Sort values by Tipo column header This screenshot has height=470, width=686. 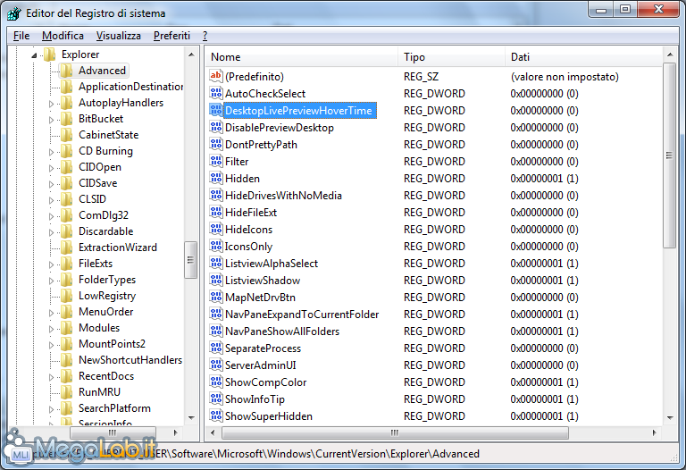(451, 57)
